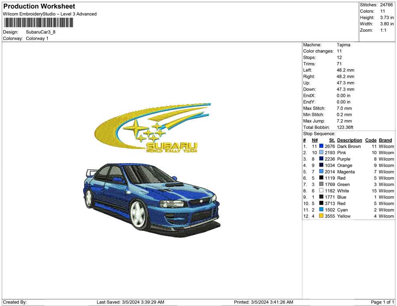Select the Dark Brown thread chip in stop 1
Viewport: 397px width, 306px height.
pyautogui.click(x=320, y=146)
